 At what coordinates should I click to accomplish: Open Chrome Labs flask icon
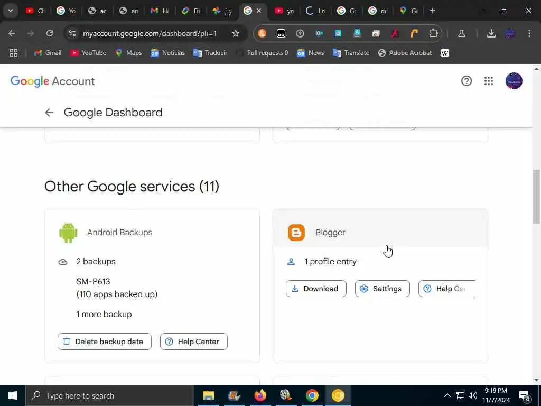(461, 33)
